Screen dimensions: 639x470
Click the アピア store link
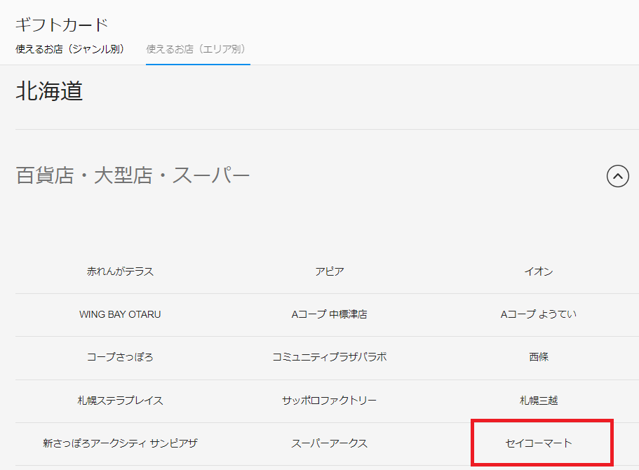(x=329, y=271)
